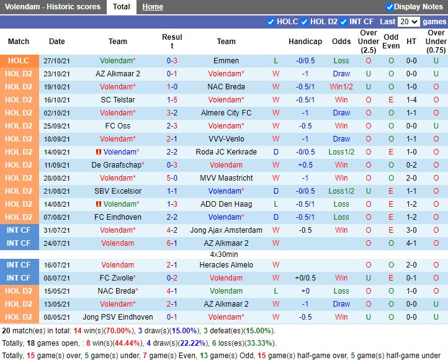Toggle the Display Notes checkbox
This screenshot has width=448, height=360.
[x=390, y=7]
